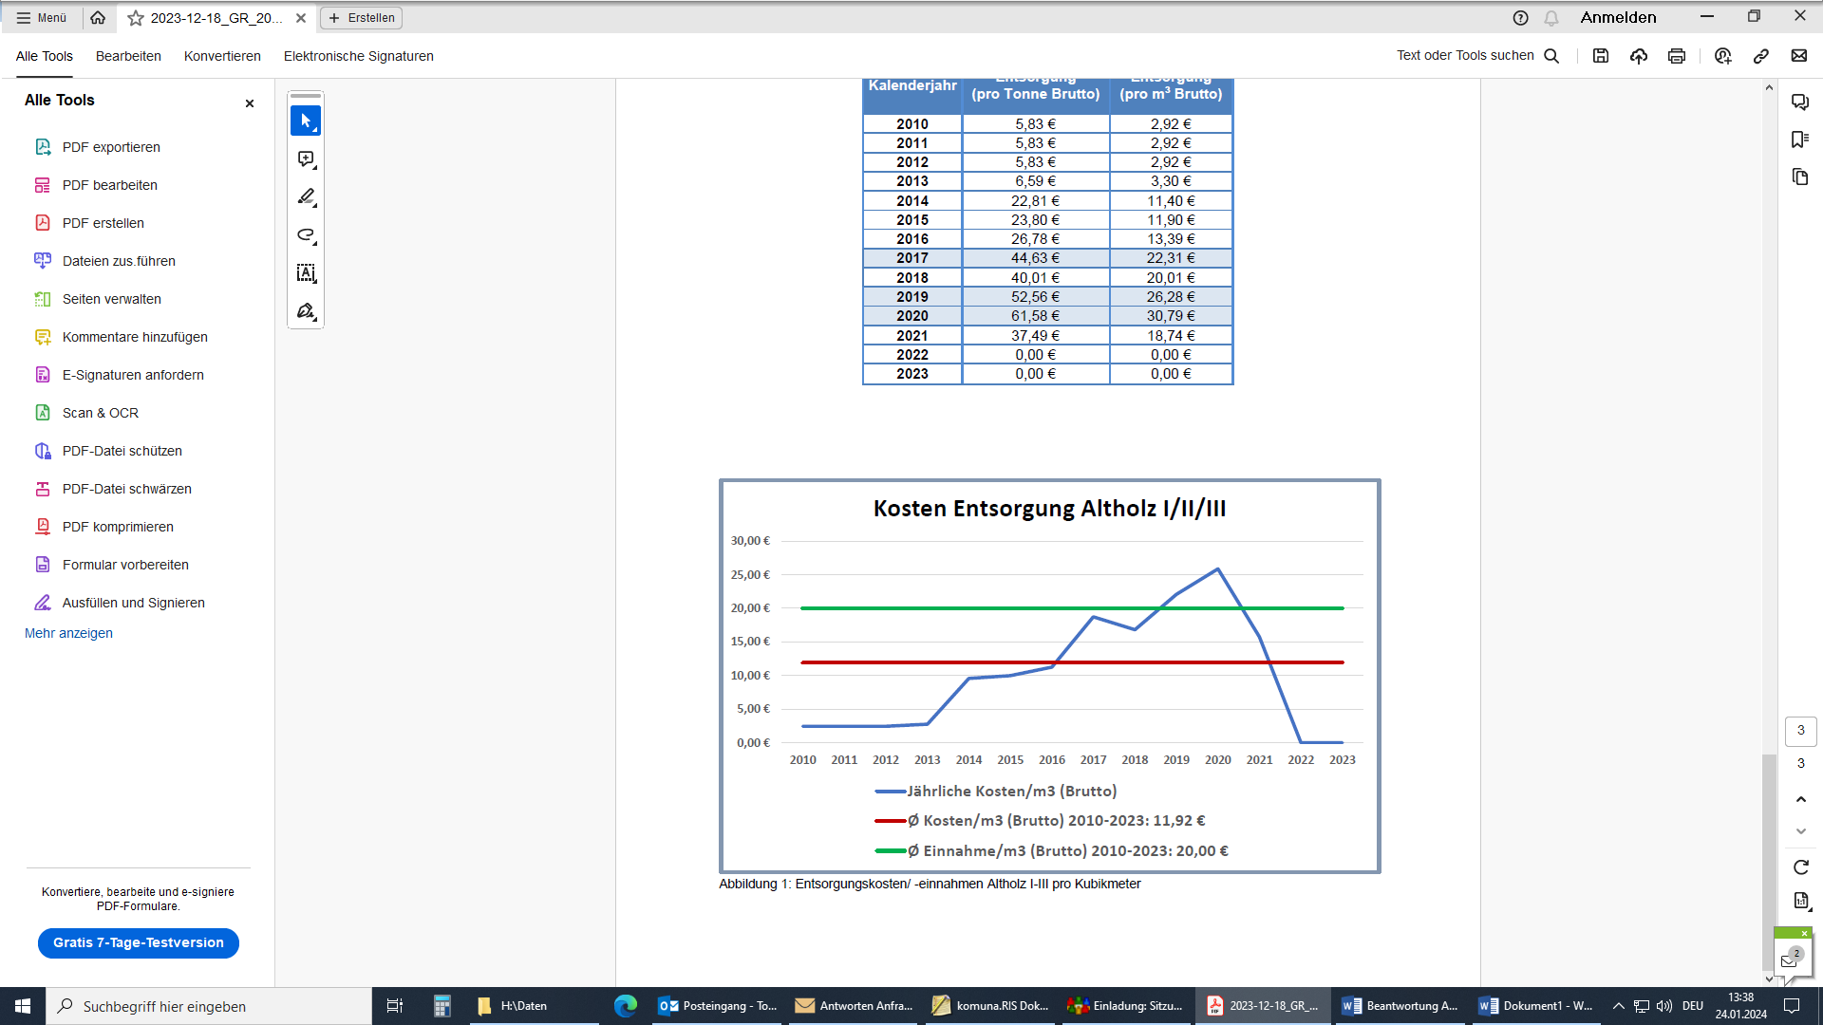1823x1025 pixels.
Task: Click the chart title Kosten Entsorgung Altholz
Action: 1049,509
